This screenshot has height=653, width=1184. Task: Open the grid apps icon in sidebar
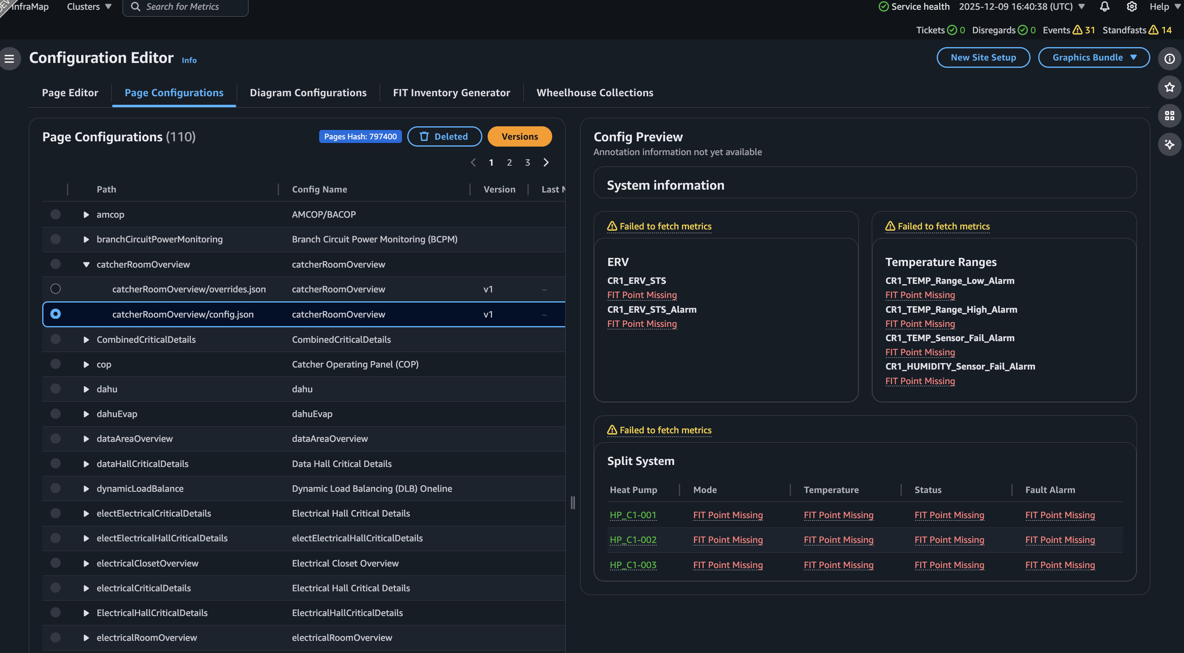coord(1169,116)
